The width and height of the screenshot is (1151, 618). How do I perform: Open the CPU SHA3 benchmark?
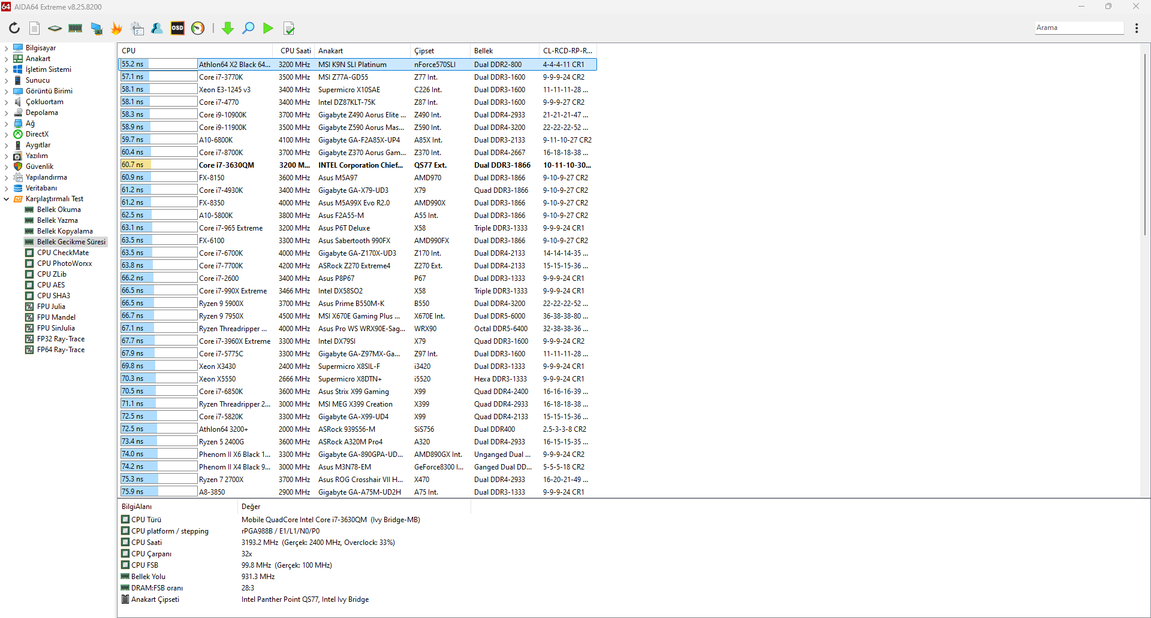(53, 296)
